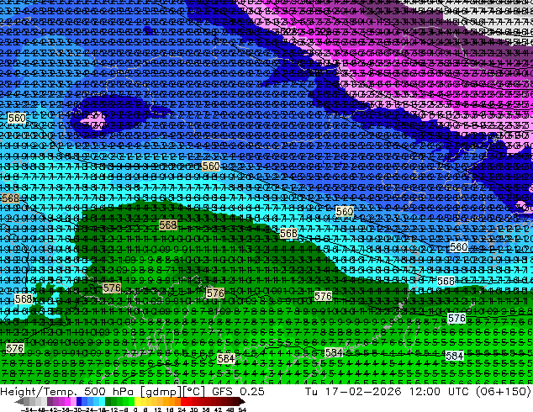The height and width of the screenshot is (412, 533).
Task: Click the '500 hPa' level text
Action: tap(109, 392)
